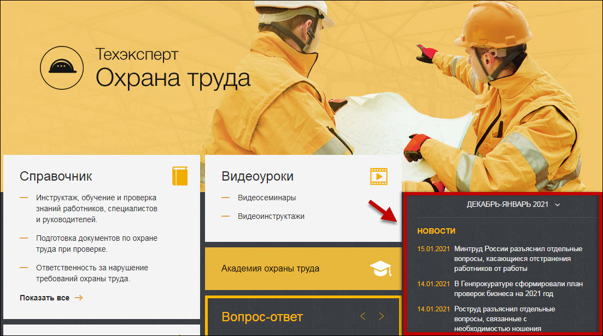Click the video film icon in Видеоуроки

(x=378, y=176)
